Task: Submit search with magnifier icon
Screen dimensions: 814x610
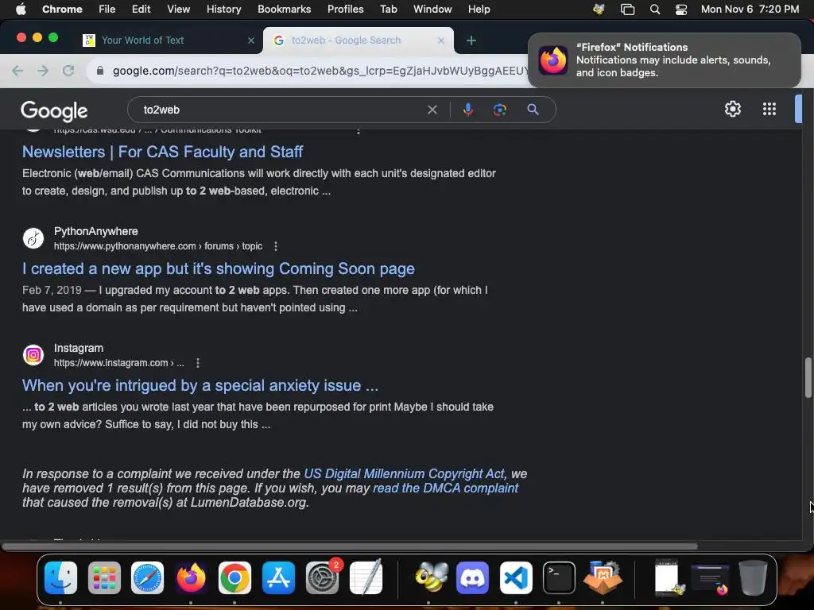Action: pos(533,110)
